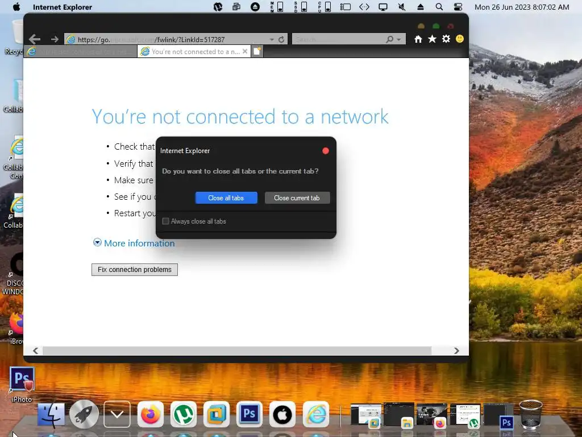This screenshot has width=582, height=437.
Task: Open Favorites with the star icon
Action: click(x=432, y=39)
